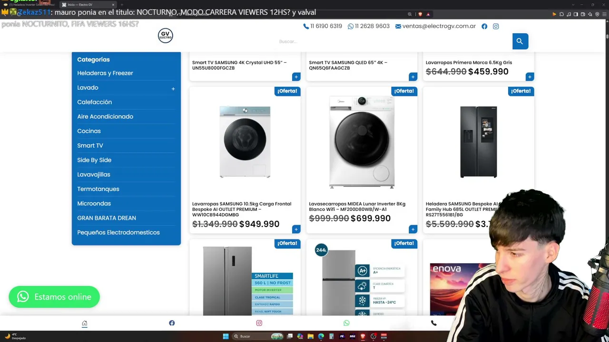Image resolution: width=609 pixels, height=342 pixels.
Task: Click the home icon in the bottom bar
Action: coord(85,323)
